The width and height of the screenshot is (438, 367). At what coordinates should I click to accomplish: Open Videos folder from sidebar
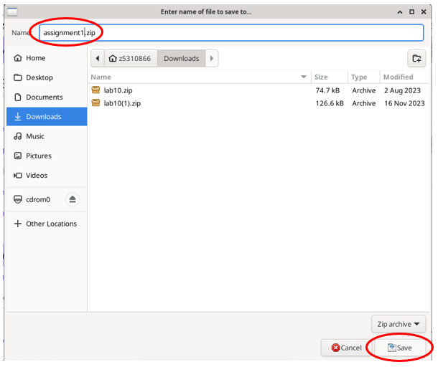47,175
